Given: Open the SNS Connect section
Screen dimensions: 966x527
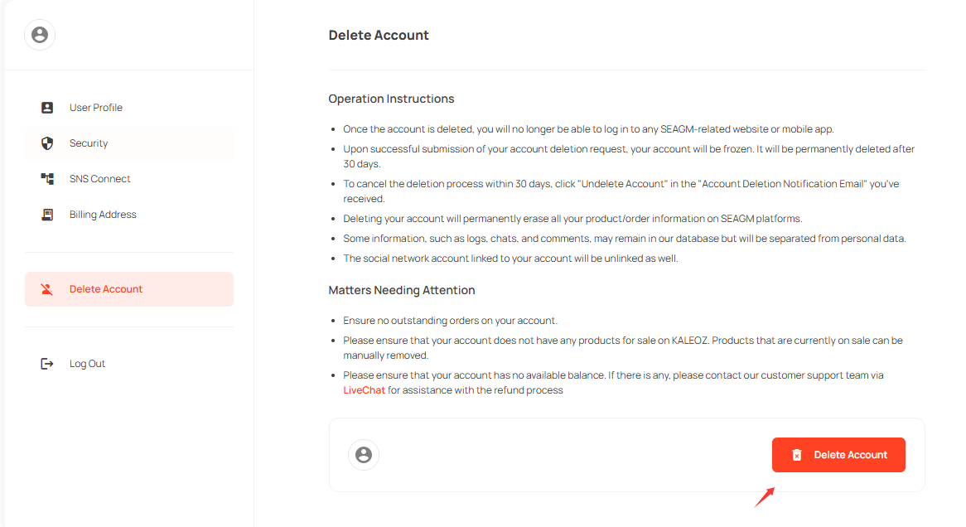Looking at the screenshot, I should pos(100,179).
